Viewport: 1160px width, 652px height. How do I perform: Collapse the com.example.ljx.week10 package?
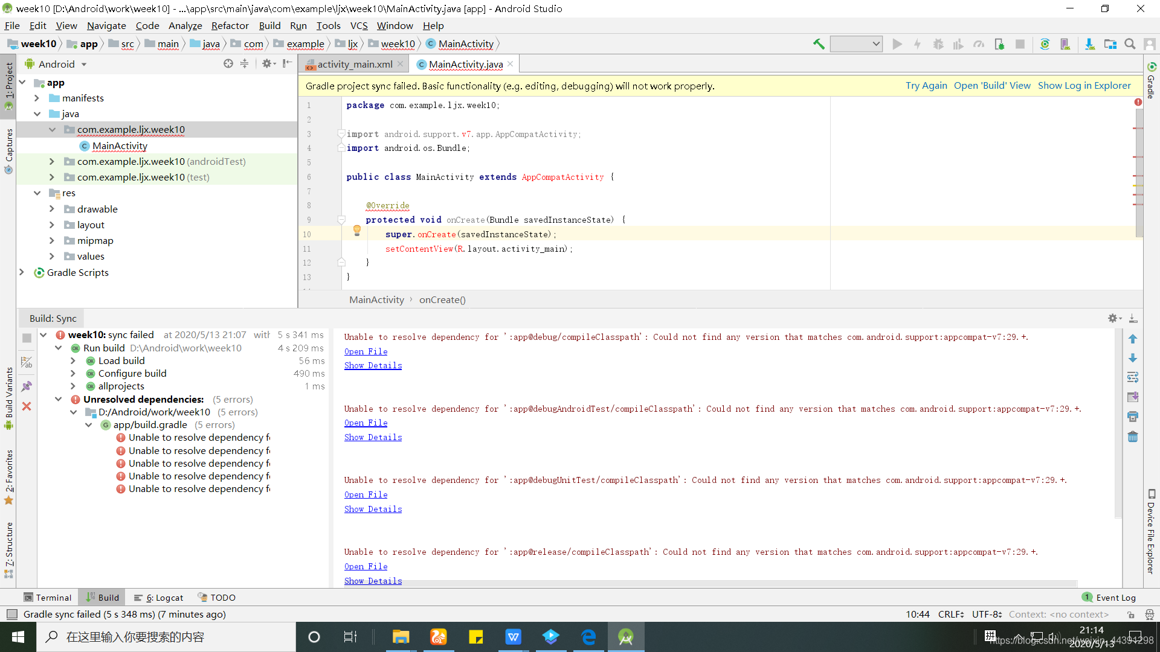52,129
